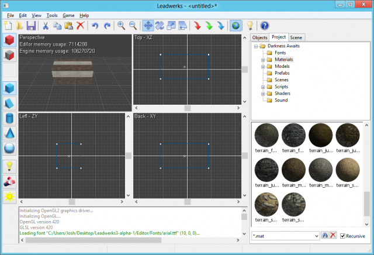Click the Zoom In magnifier icon
Screen dimensions: 374x255
tap(121, 26)
